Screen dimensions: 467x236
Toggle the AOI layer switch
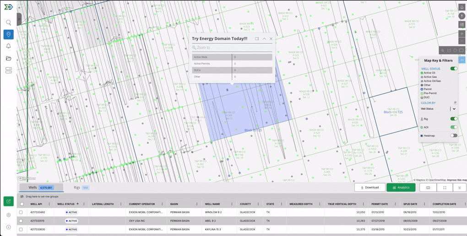tap(454, 127)
